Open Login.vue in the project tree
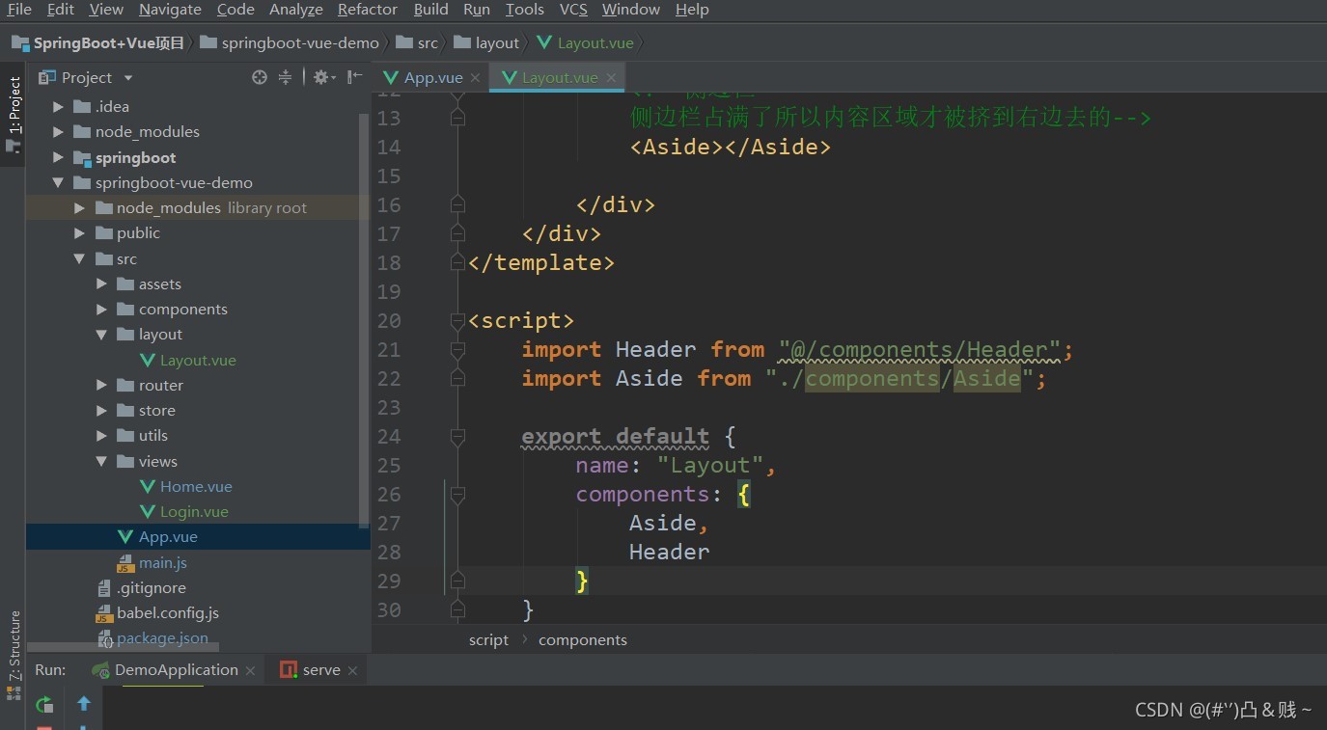Viewport: 1327px width, 730px height. coord(194,512)
